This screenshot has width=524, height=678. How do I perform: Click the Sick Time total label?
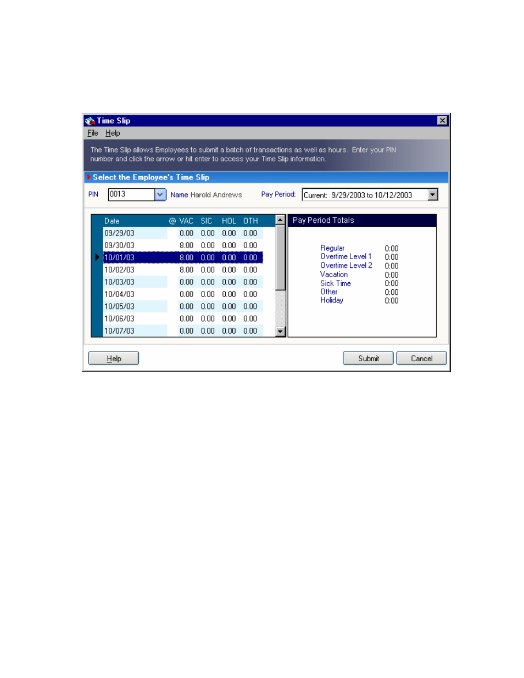(x=336, y=283)
